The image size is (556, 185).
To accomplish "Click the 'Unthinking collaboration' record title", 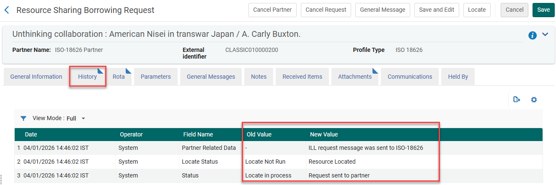I will click(x=156, y=34).
